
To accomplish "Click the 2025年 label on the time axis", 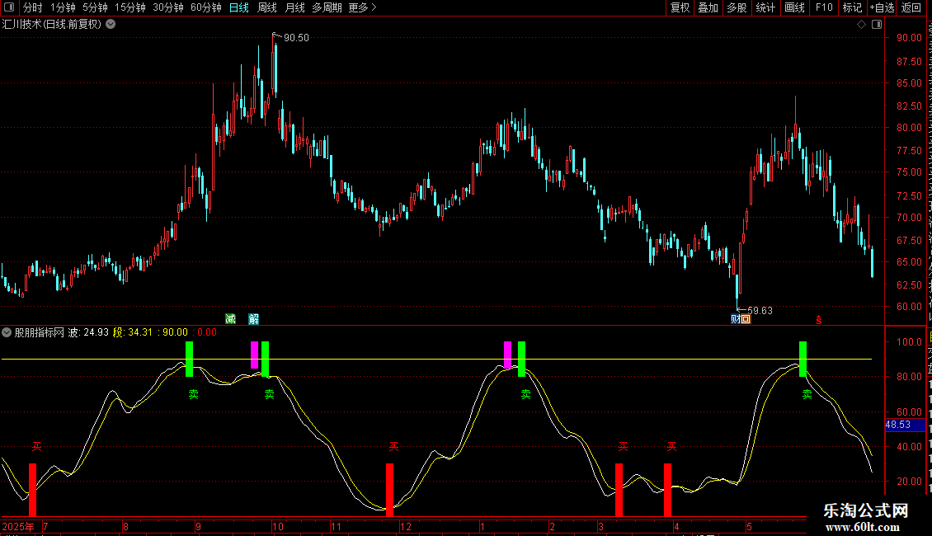I will click(18, 526).
